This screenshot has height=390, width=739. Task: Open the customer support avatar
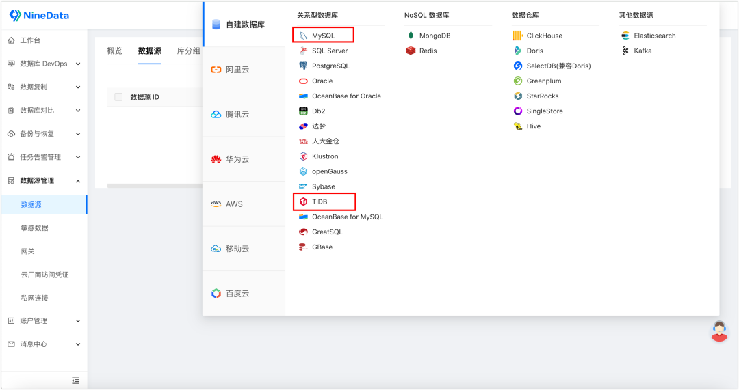[719, 331]
